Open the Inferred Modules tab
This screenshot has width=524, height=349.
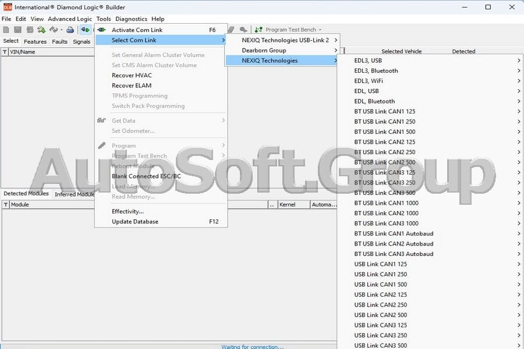[75, 194]
